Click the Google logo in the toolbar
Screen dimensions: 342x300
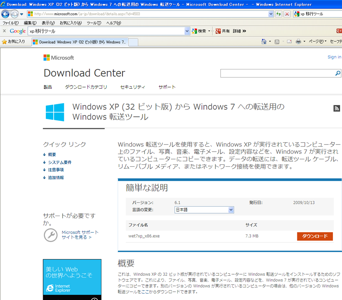pyautogui.click(x=18, y=31)
